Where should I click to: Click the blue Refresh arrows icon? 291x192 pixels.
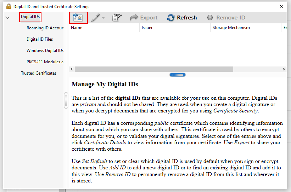(171, 18)
